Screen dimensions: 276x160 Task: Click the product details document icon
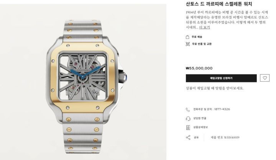coord(188,127)
